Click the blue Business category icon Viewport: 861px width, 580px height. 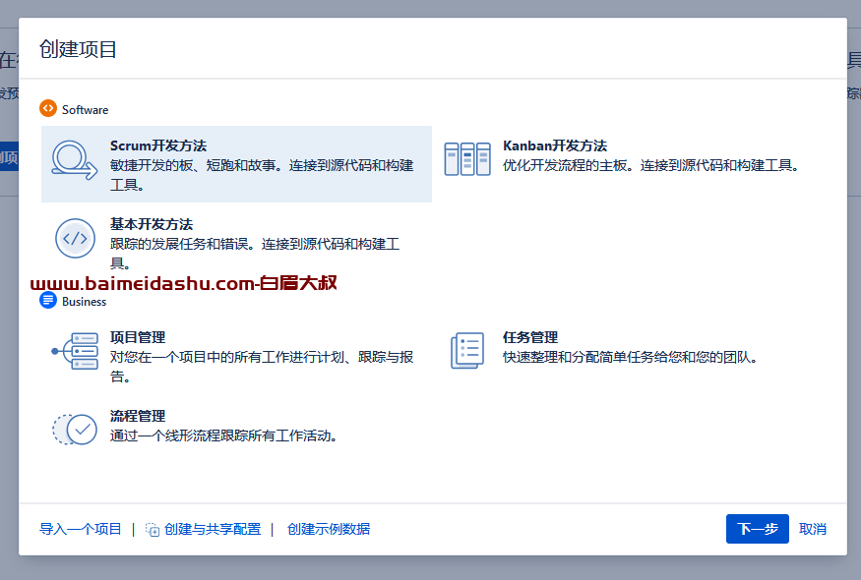click(48, 300)
